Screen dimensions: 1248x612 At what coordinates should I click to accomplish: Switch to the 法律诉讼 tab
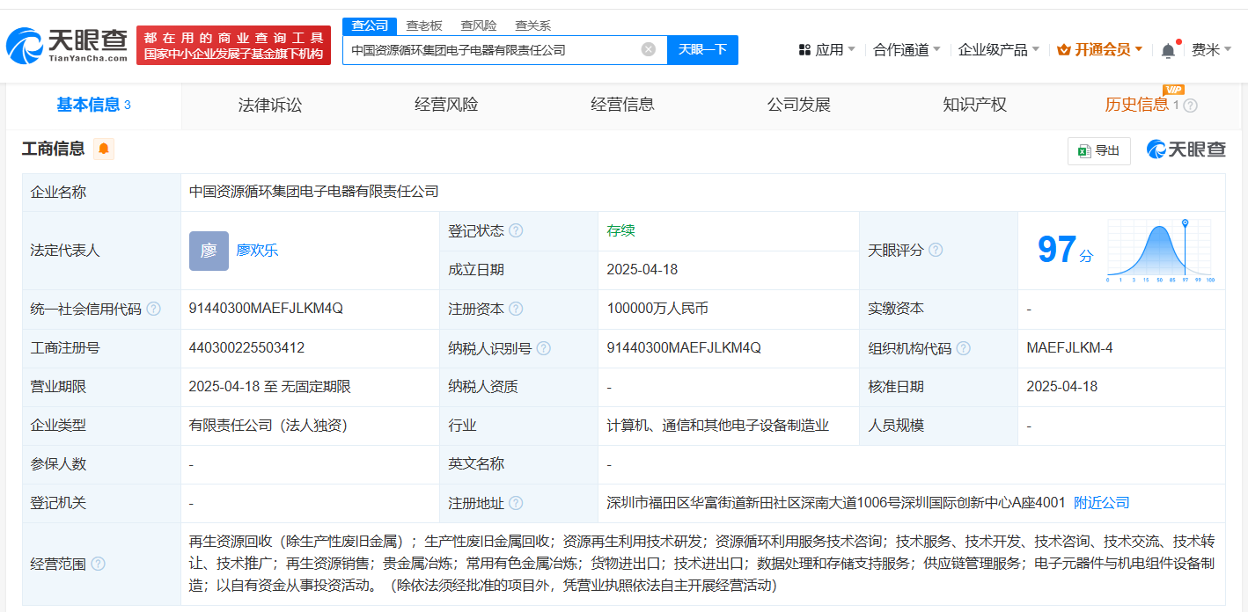[x=270, y=106]
